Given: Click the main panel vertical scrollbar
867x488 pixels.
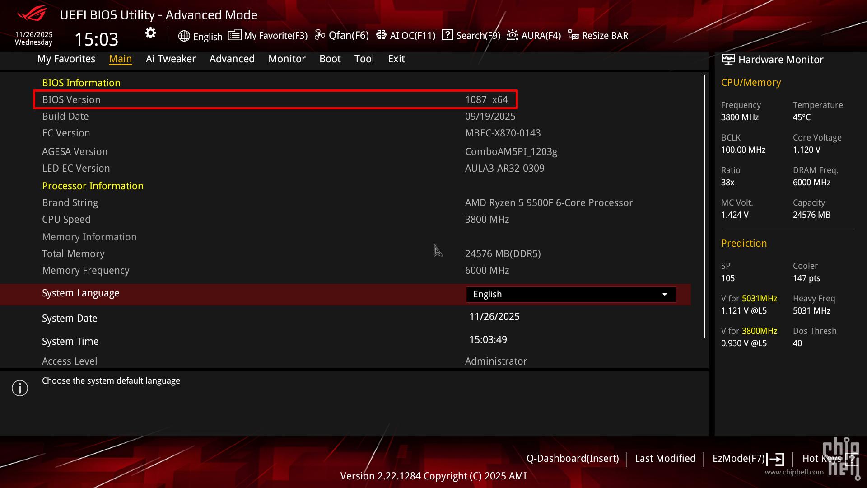Looking at the screenshot, I should pos(704,206).
